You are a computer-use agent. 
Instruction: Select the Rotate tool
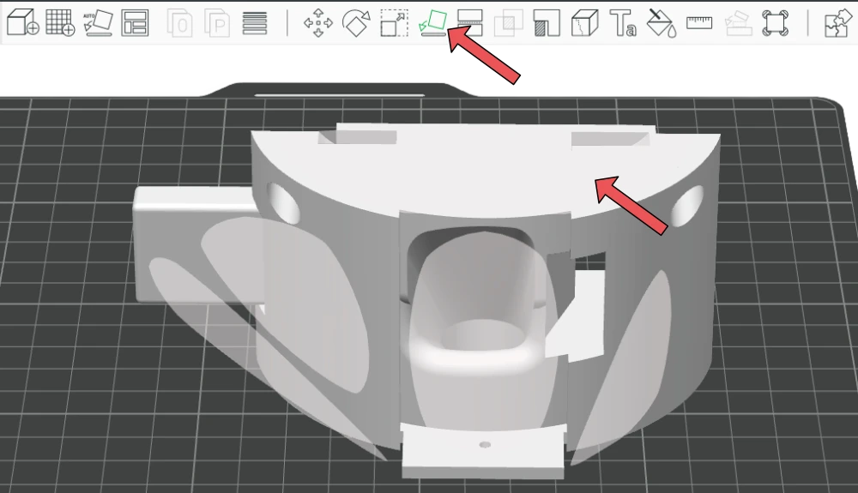point(356,23)
